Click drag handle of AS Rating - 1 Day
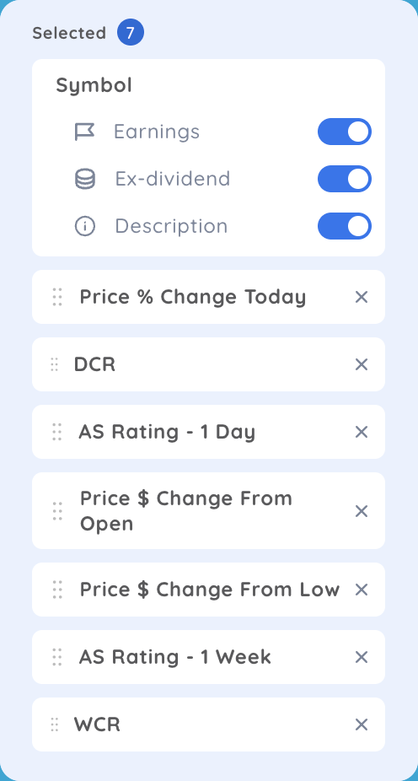Image resolution: width=418 pixels, height=781 pixels. [x=57, y=432]
